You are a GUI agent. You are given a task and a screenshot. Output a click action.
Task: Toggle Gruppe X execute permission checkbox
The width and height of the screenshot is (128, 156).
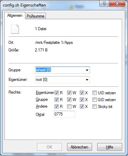(82, 100)
